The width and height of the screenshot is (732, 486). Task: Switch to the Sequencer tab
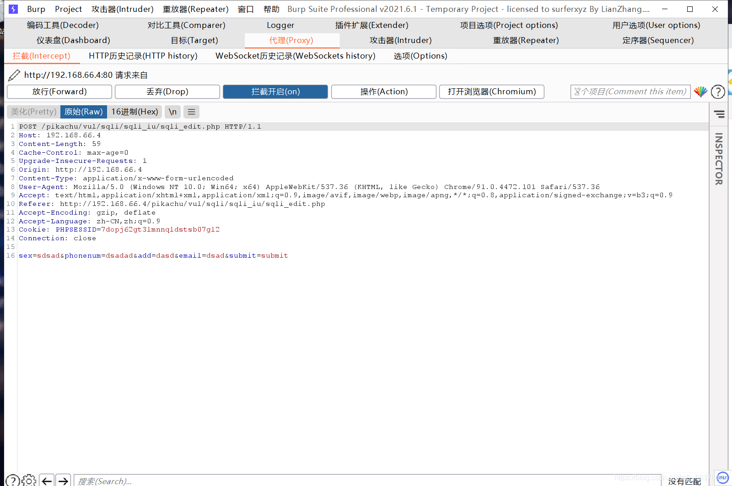coord(658,40)
